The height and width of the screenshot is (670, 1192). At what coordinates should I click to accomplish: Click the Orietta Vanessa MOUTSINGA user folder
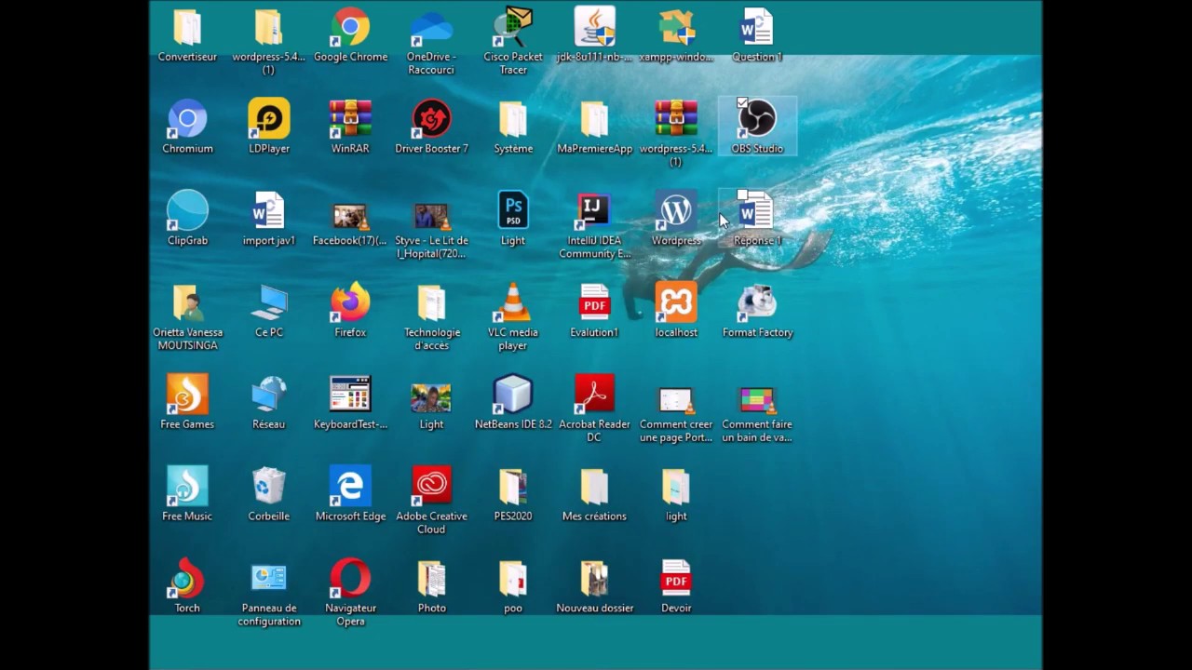point(187,302)
